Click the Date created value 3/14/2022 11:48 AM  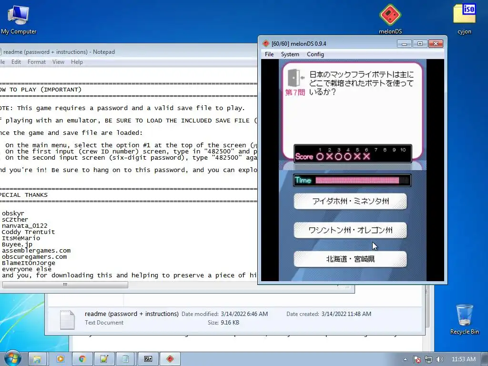346,314
